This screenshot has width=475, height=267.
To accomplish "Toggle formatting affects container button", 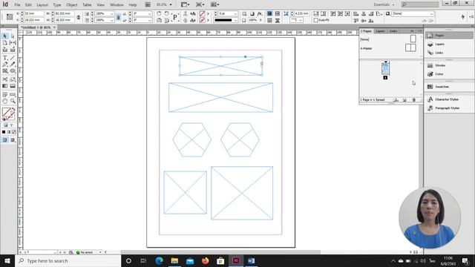I will click(6, 125).
